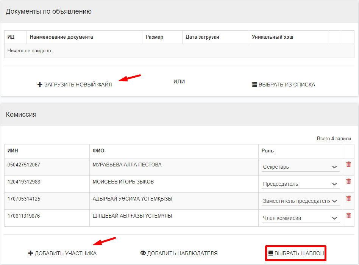The image size is (359, 265).
Task: Delete Шілдебай Аылғазы Үстемұлы row
Action: [x=348, y=215]
